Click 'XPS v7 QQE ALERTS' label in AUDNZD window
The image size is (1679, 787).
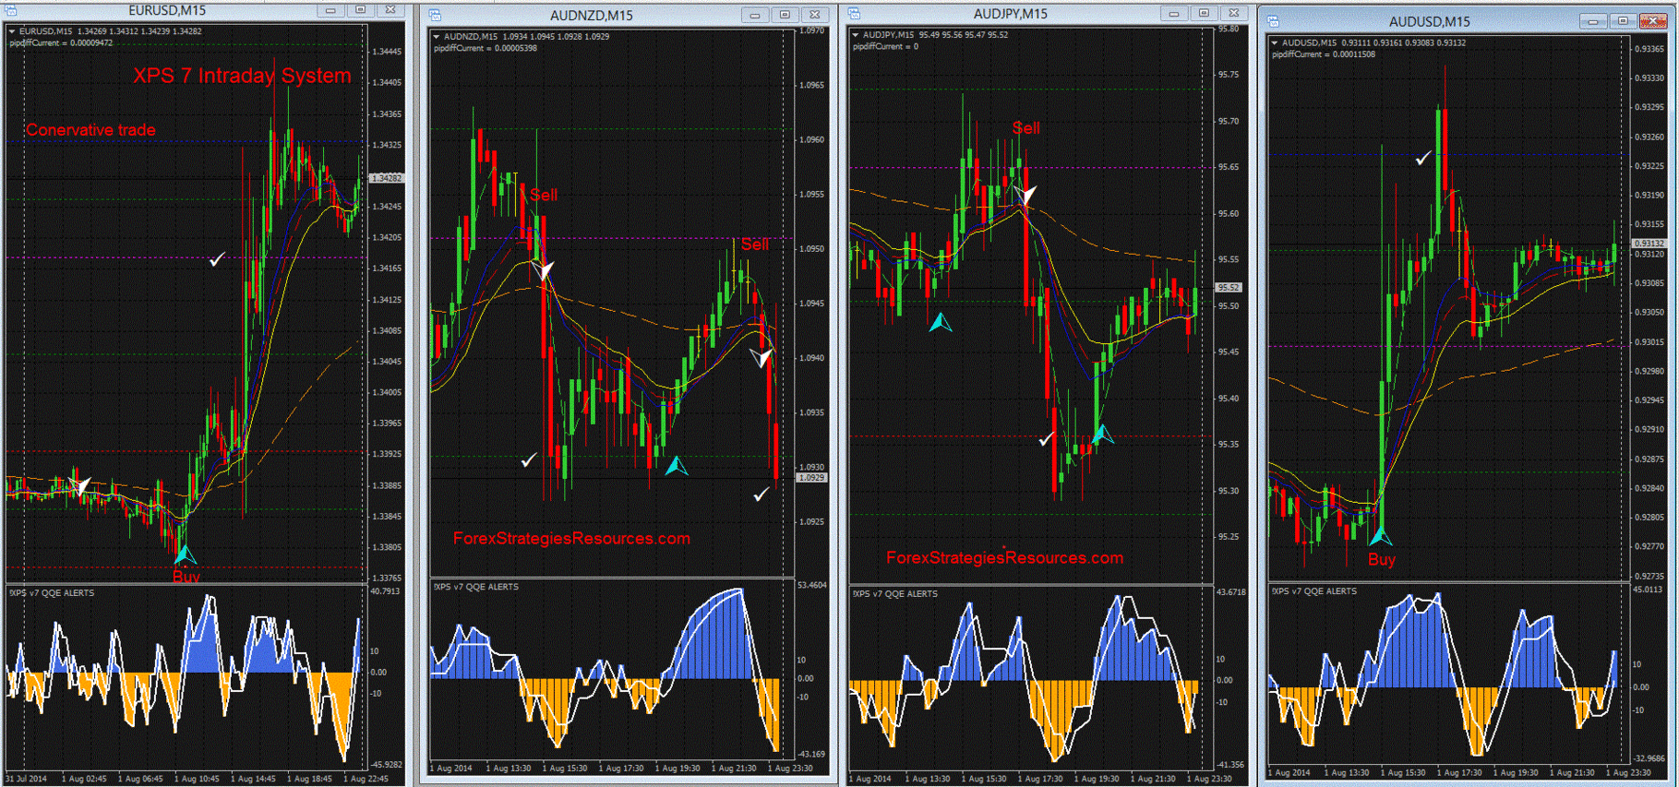point(476,587)
